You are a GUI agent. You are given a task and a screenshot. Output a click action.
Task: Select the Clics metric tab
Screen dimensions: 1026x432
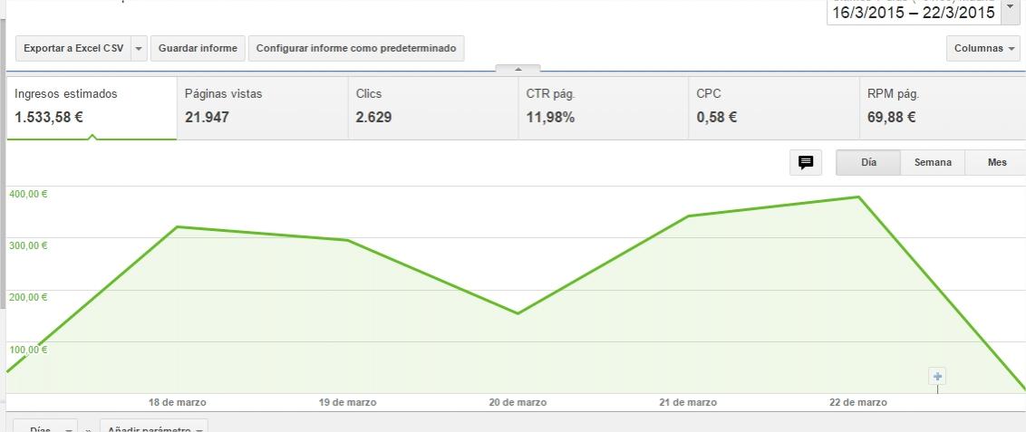[432, 106]
